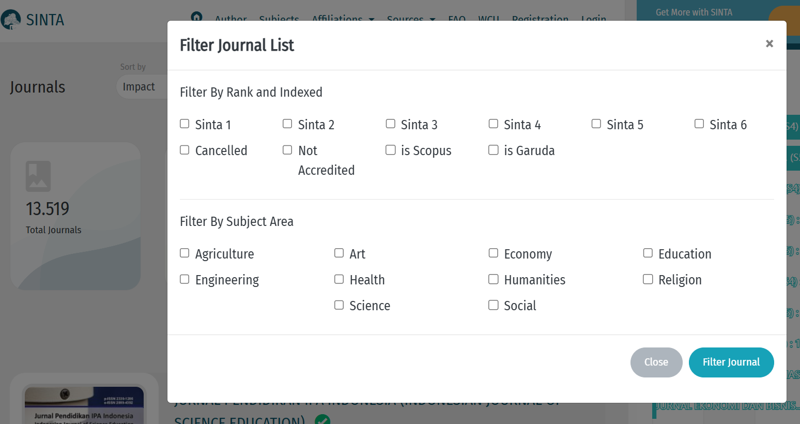
Task: Toggle the is Garuda checkbox
Action: coord(494,150)
